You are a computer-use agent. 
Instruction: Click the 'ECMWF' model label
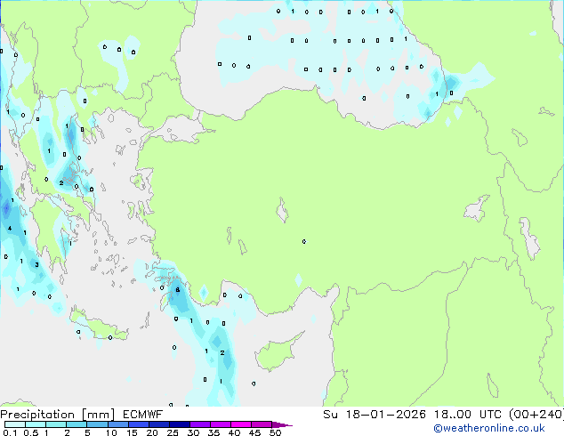(143, 415)
